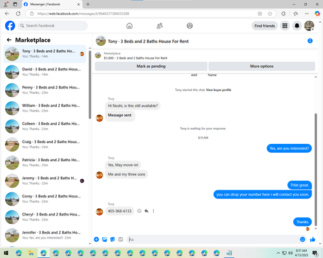323x258 pixels.
Task: Attach a photo with the image icon
Action: click(x=105, y=239)
